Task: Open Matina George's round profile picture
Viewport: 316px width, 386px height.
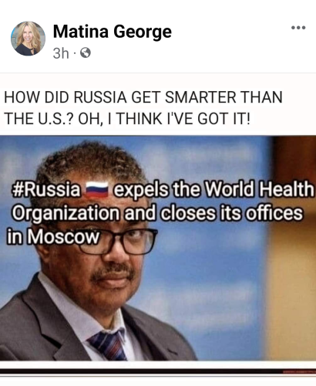Action: (x=28, y=39)
